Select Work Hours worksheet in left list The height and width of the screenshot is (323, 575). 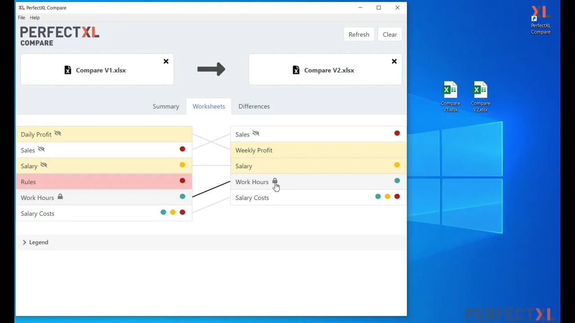(x=104, y=197)
